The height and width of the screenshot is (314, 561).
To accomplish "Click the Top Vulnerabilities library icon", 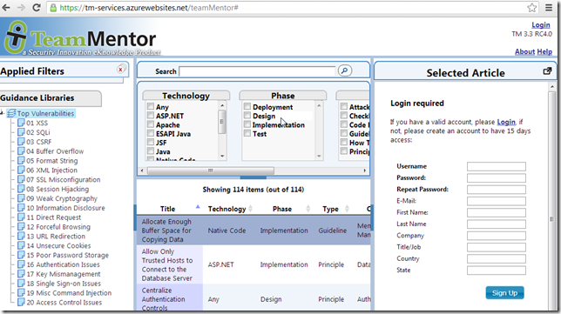I will tap(12, 114).
